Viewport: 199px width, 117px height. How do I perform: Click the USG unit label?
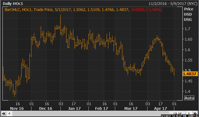coord(188,19)
